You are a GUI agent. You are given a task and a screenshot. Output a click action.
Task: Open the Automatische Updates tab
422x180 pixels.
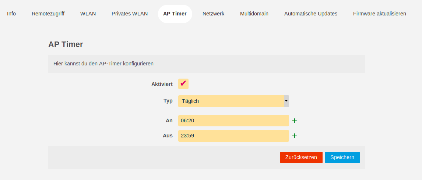(x=311, y=14)
